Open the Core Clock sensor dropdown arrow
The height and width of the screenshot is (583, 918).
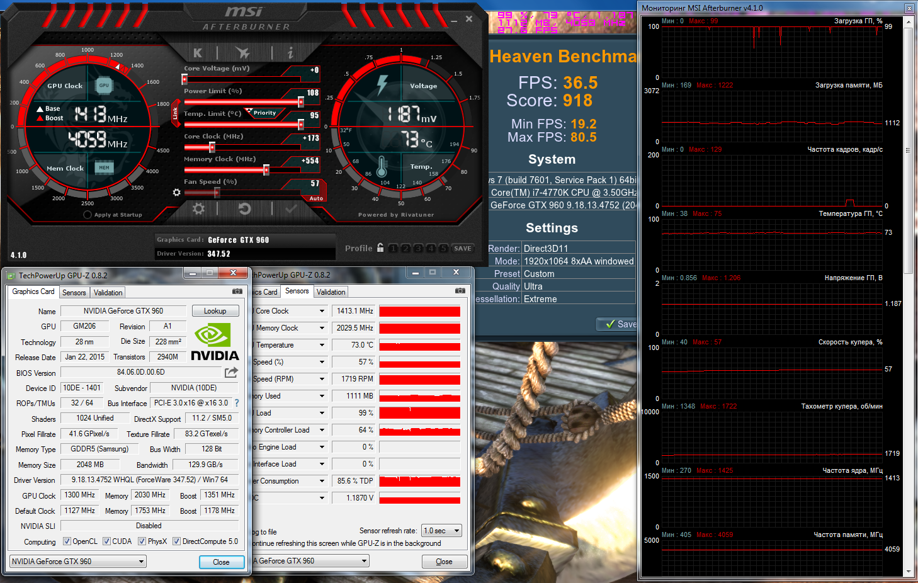pos(322,311)
